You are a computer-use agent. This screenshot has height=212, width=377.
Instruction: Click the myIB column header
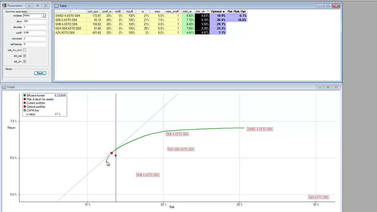(118, 11)
